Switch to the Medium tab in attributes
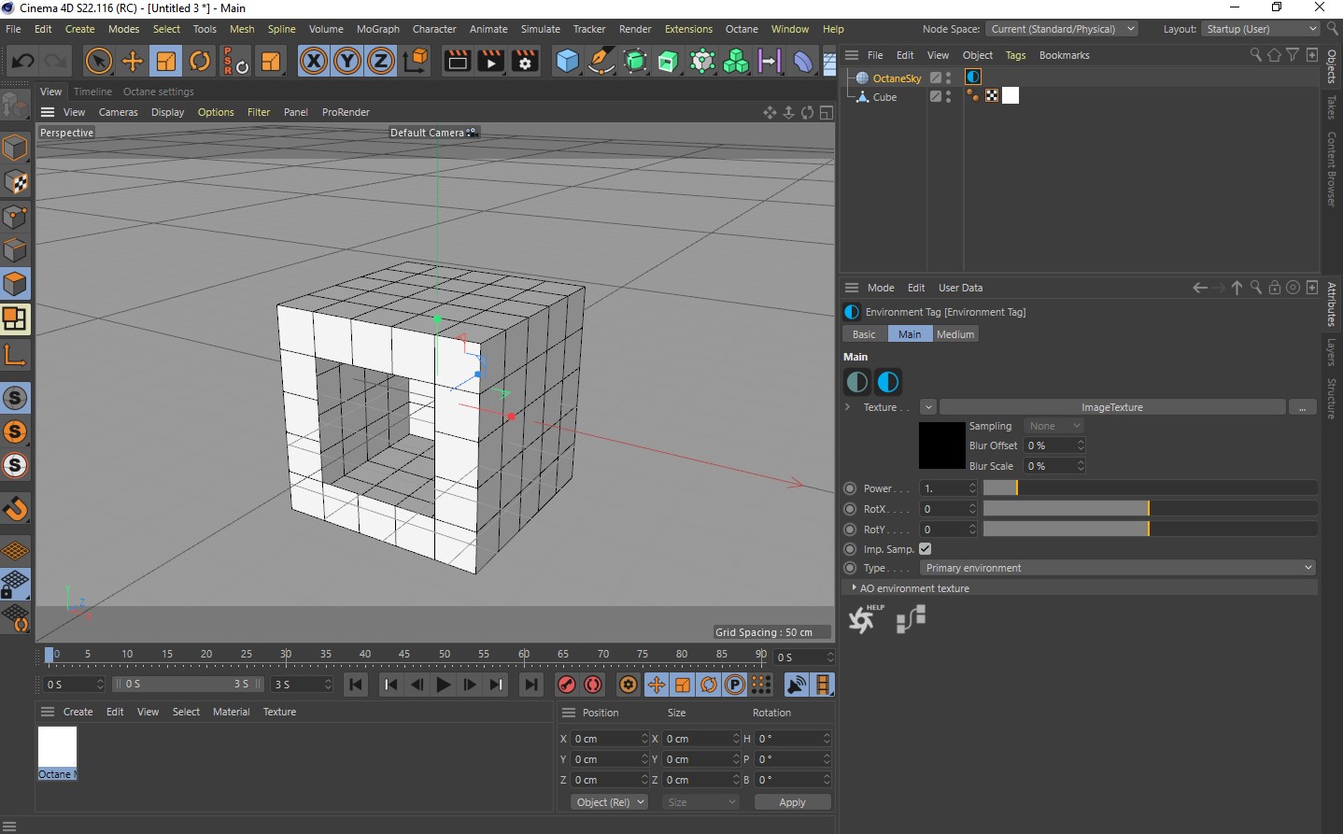 [954, 334]
